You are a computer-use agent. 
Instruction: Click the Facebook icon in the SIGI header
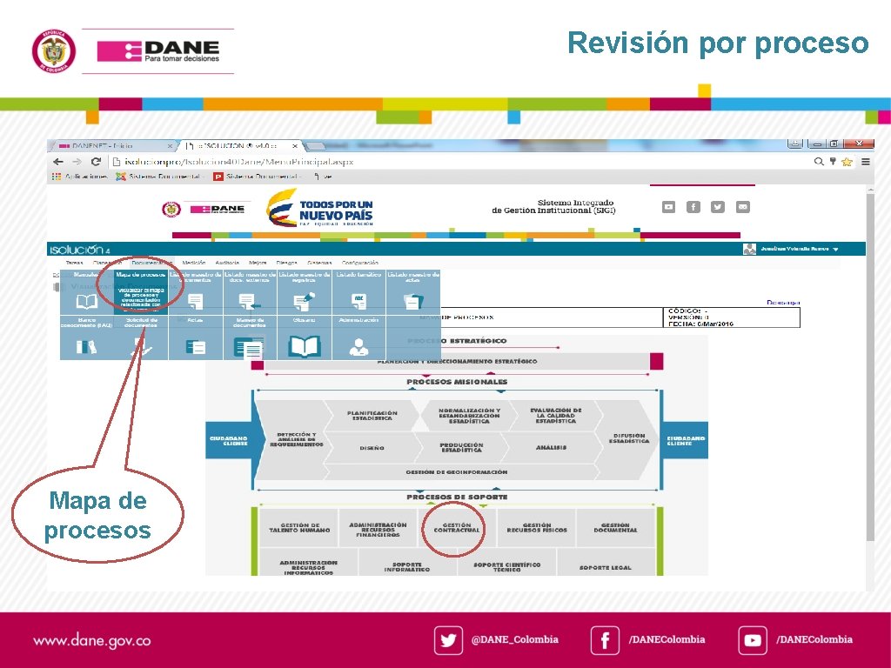pyautogui.click(x=693, y=207)
